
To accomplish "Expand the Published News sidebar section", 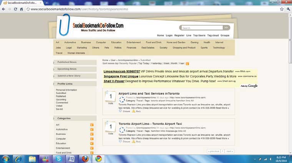I will point(67,62).
